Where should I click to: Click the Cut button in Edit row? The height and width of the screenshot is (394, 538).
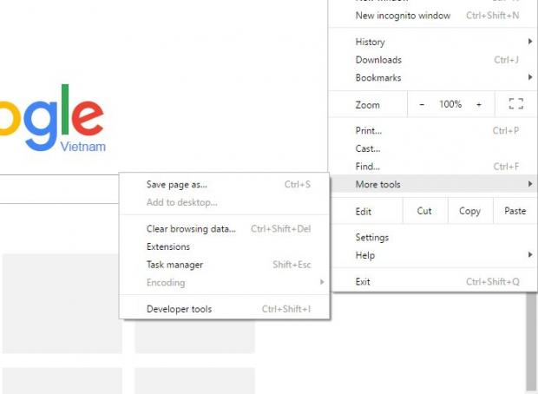(424, 211)
